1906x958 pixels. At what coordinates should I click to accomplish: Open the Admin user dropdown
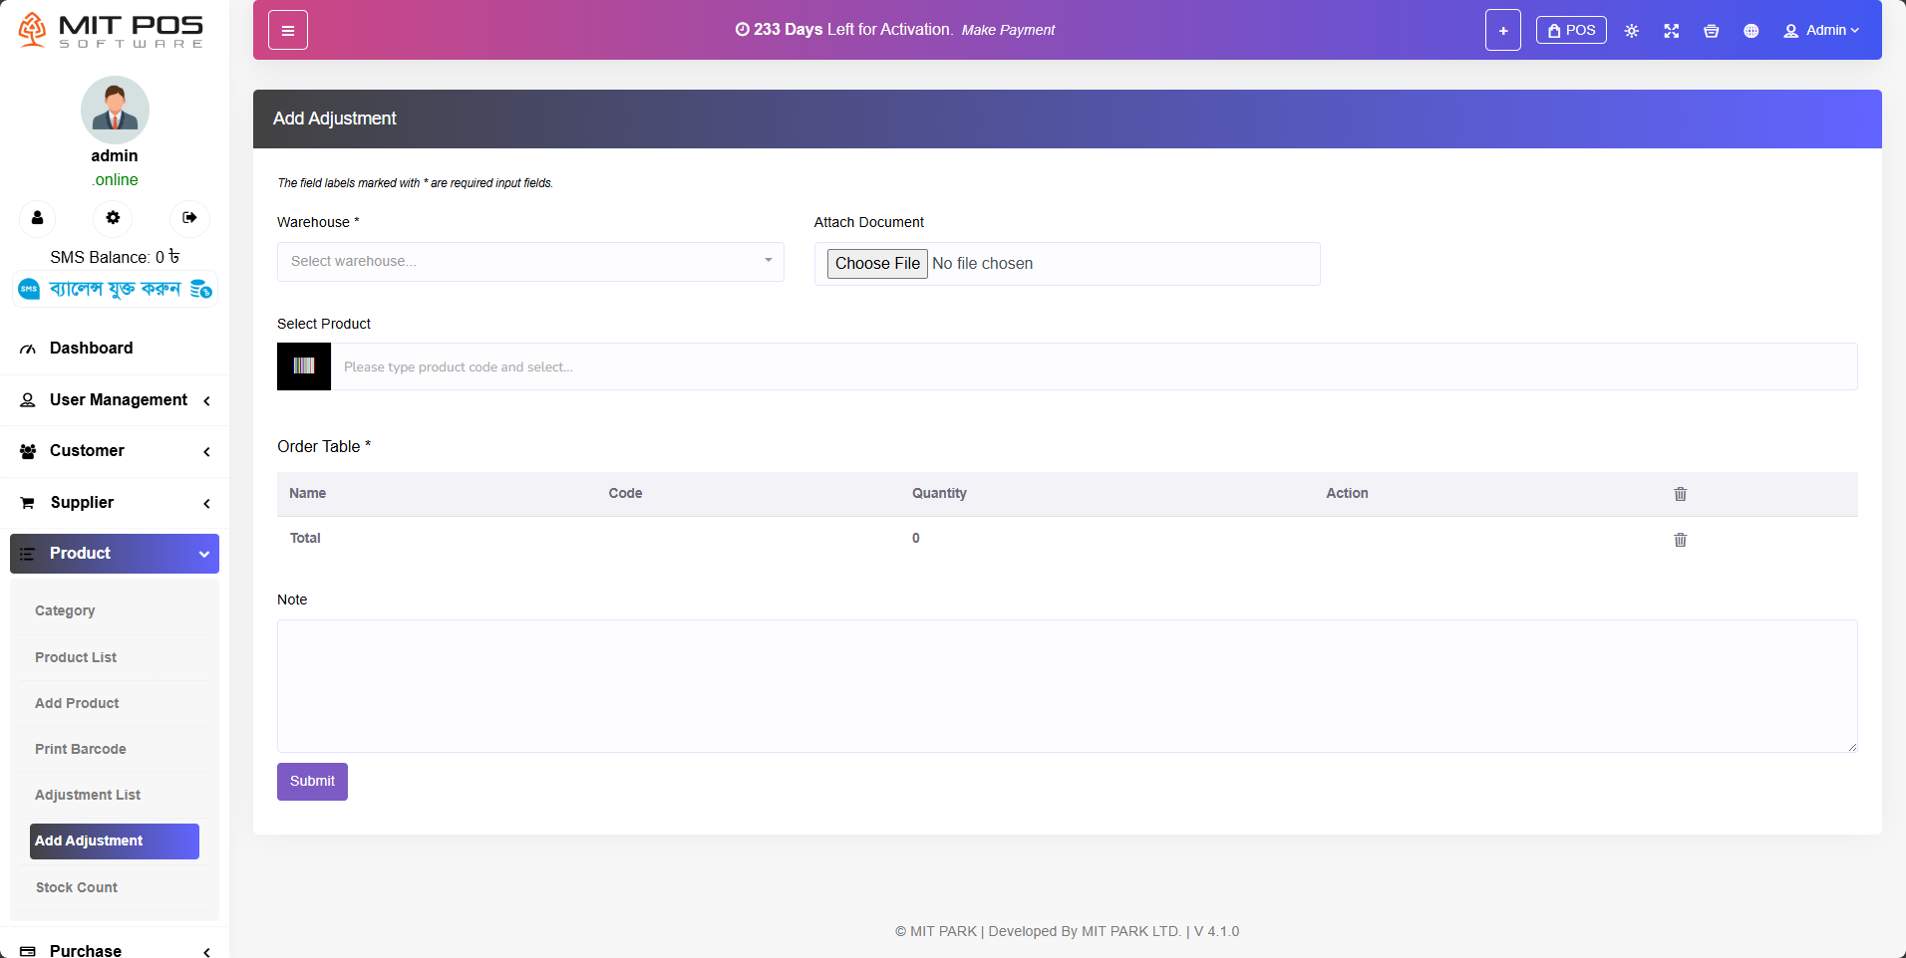(1821, 31)
